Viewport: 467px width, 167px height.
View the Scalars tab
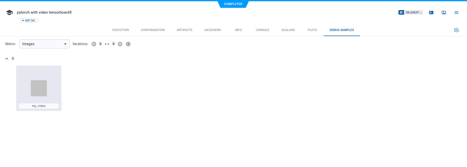click(288, 30)
